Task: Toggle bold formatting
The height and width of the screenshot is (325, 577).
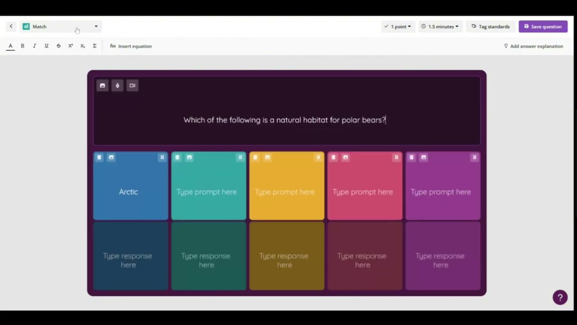Action: pos(23,46)
